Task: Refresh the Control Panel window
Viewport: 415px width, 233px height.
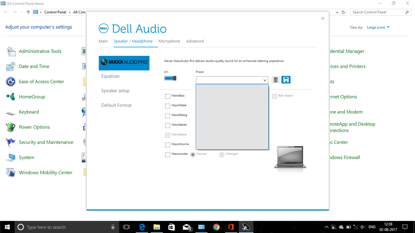Action: 343,12
